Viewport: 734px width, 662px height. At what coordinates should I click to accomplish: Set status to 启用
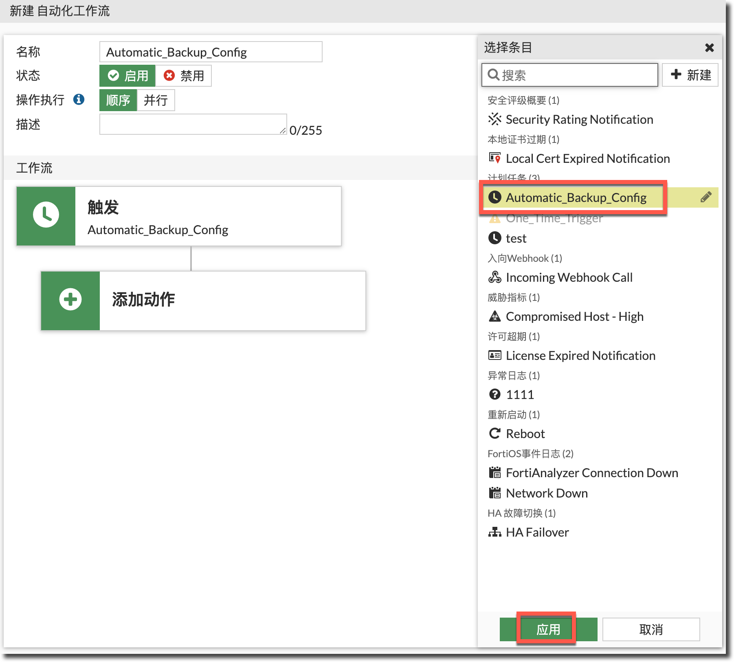tap(127, 76)
